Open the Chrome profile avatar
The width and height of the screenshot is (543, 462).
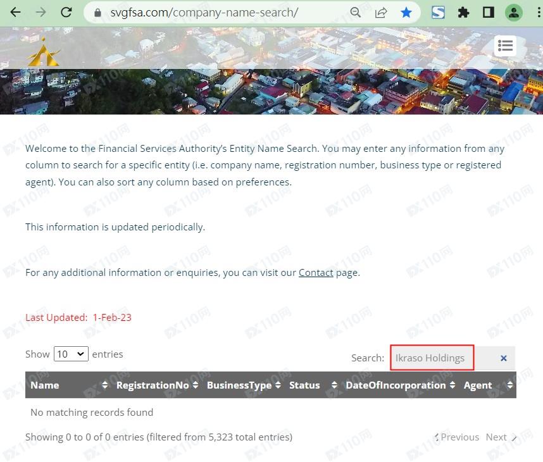point(513,13)
